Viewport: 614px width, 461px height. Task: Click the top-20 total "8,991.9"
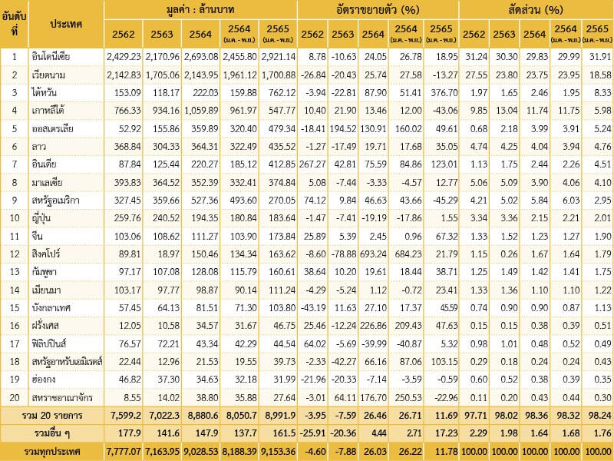[x=280, y=416]
